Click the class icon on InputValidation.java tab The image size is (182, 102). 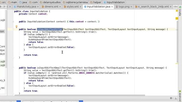[85, 7]
